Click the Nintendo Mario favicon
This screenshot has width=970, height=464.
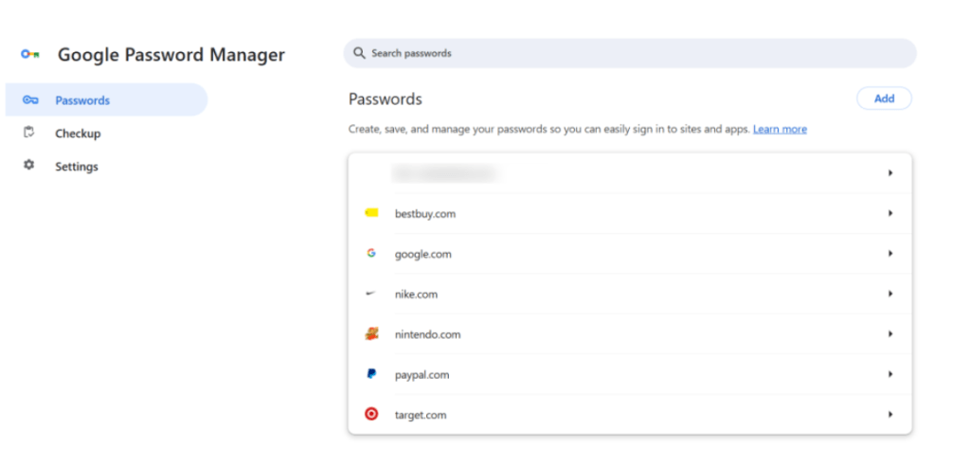(x=371, y=334)
